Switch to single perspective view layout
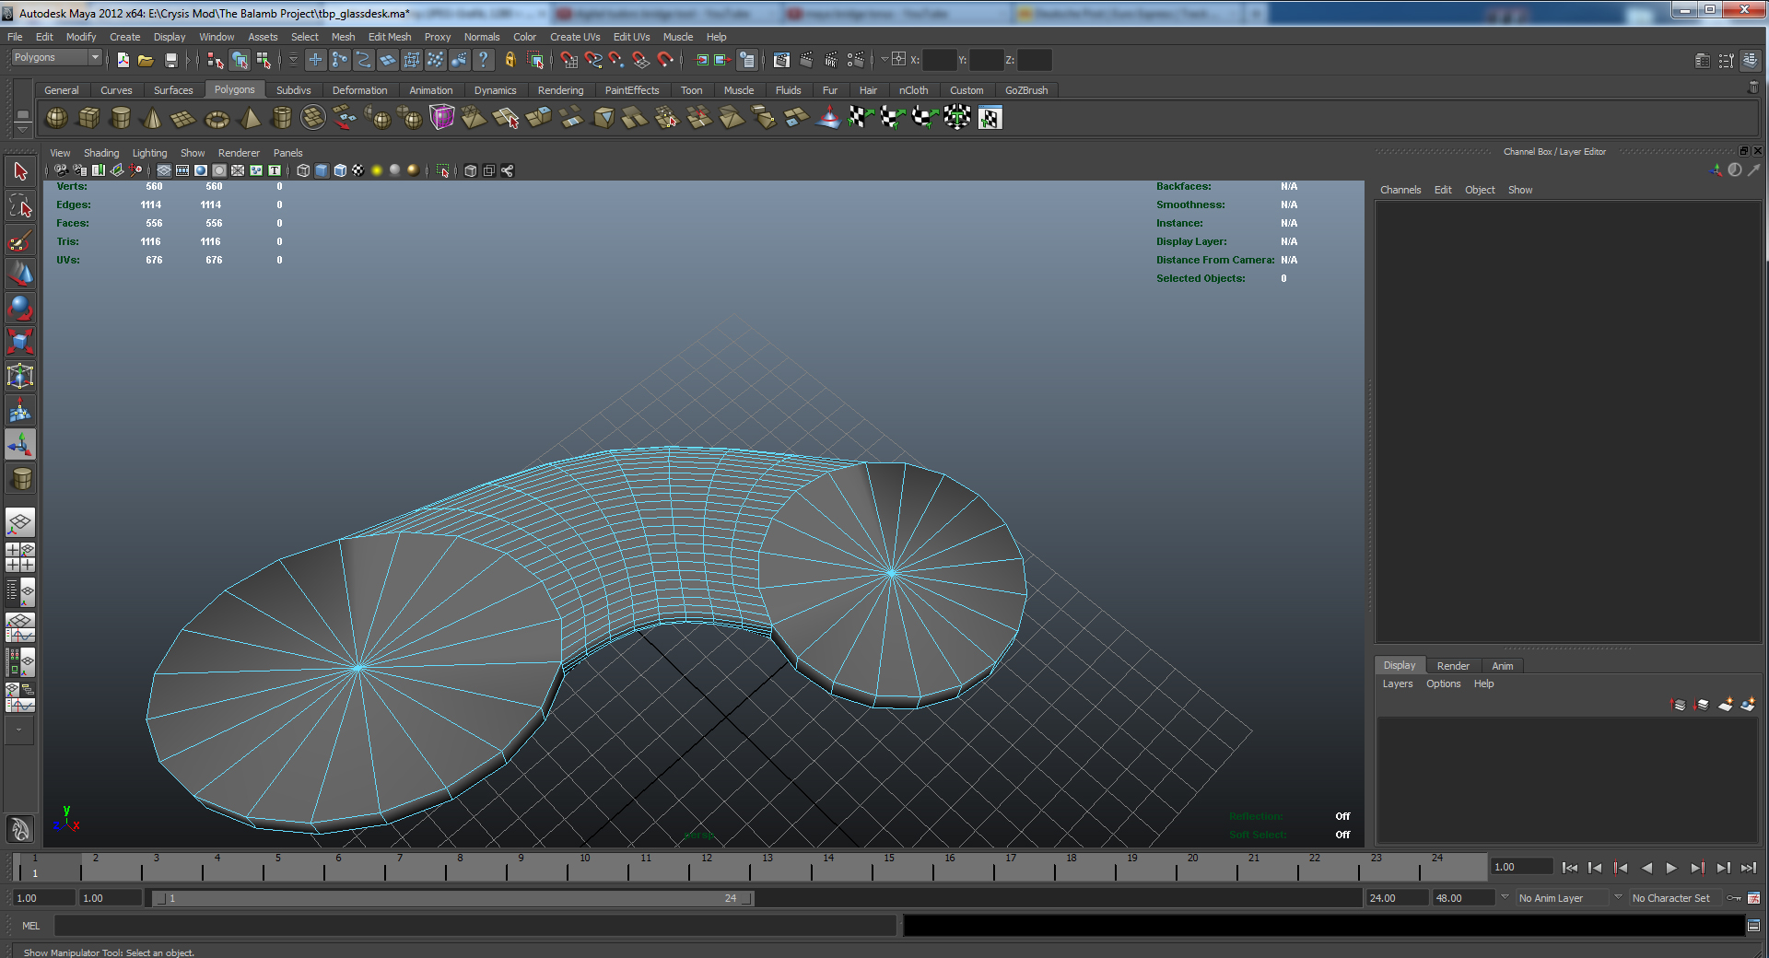The image size is (1769, 958). click(x=20, y=523)
